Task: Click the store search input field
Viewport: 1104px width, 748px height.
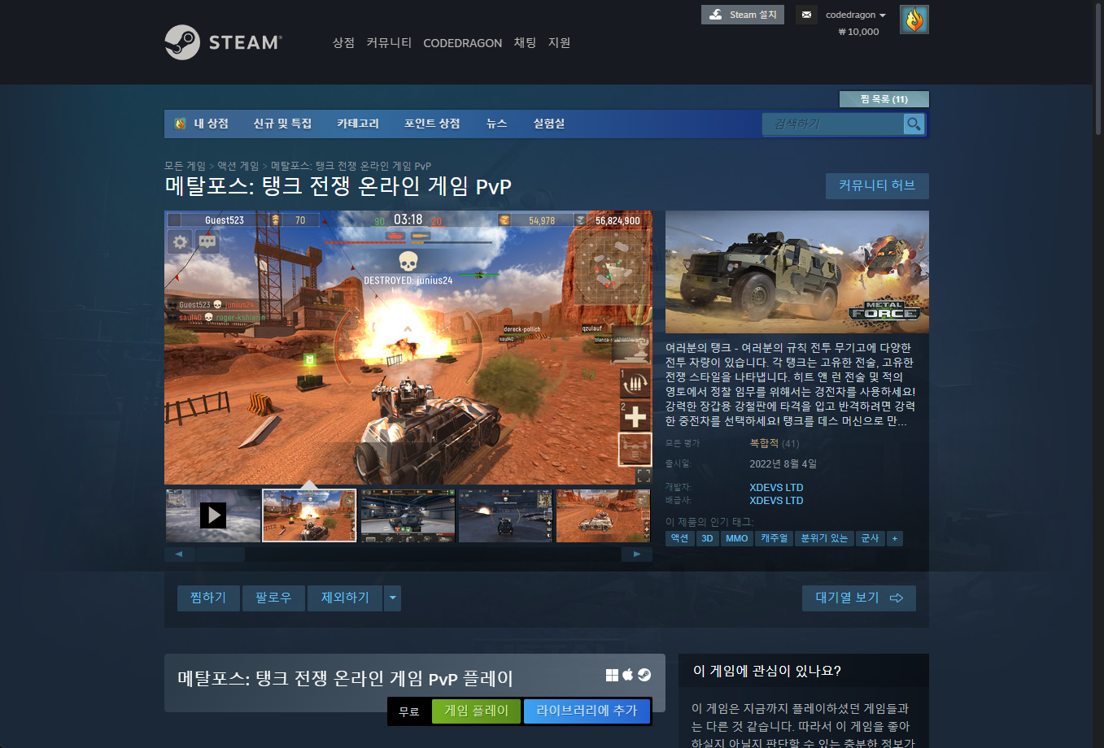Action: tap(832, 124)
